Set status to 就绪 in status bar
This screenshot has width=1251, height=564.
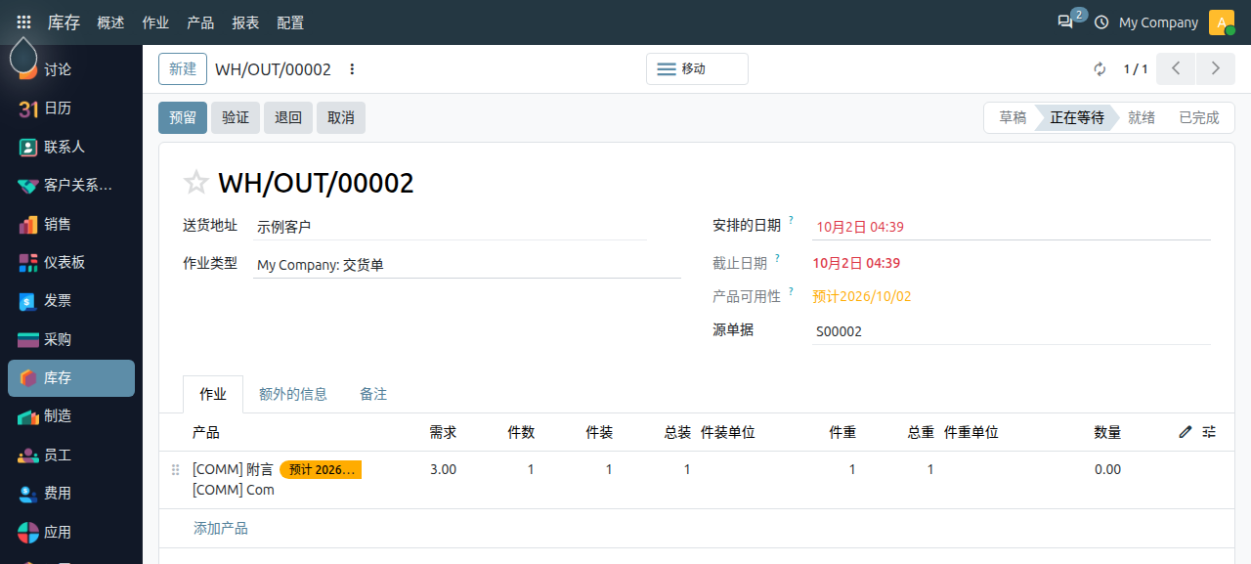tap(1142, 117)
